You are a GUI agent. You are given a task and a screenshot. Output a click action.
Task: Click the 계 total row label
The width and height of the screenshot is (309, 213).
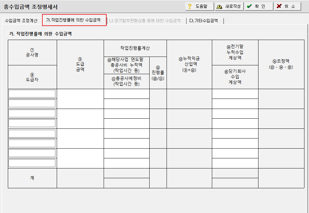(x=32, y=178)
